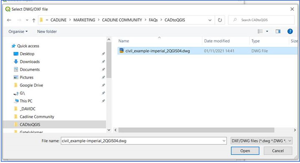Go up one folder level
300x163 pixels.
(34, 20)
